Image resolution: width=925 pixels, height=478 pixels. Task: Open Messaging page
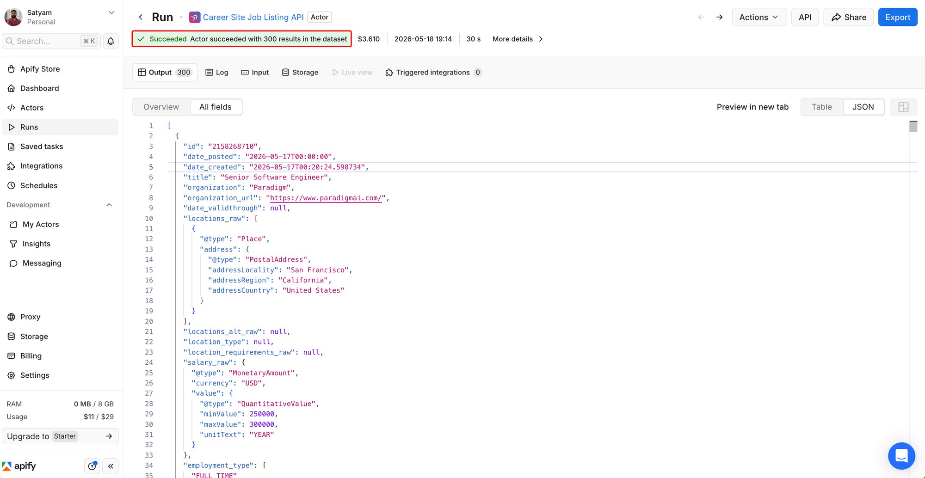click(x=60, y=263)
